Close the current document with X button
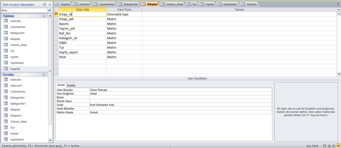Screen dimensions: 341x148 338,4
